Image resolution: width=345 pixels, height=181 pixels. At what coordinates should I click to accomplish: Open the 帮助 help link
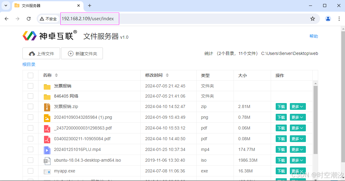314,36
